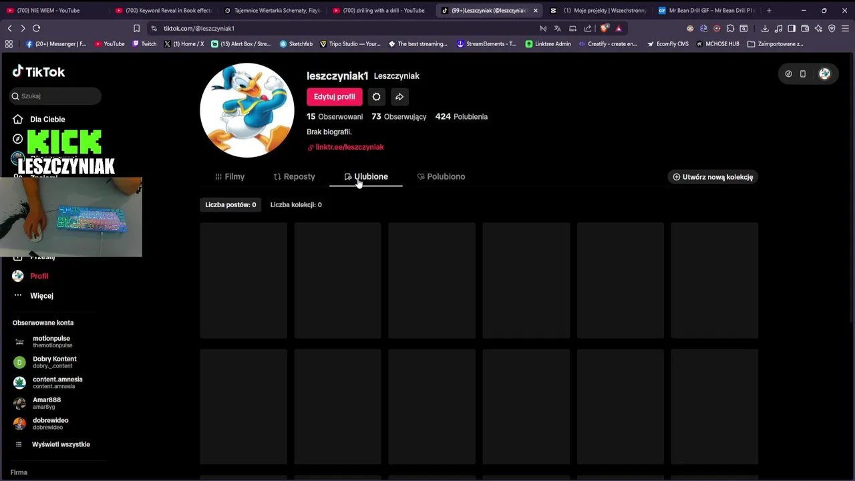Open the 73 Obserwujący list
This screenshot has height=481, width=855.
click(399, 116)
